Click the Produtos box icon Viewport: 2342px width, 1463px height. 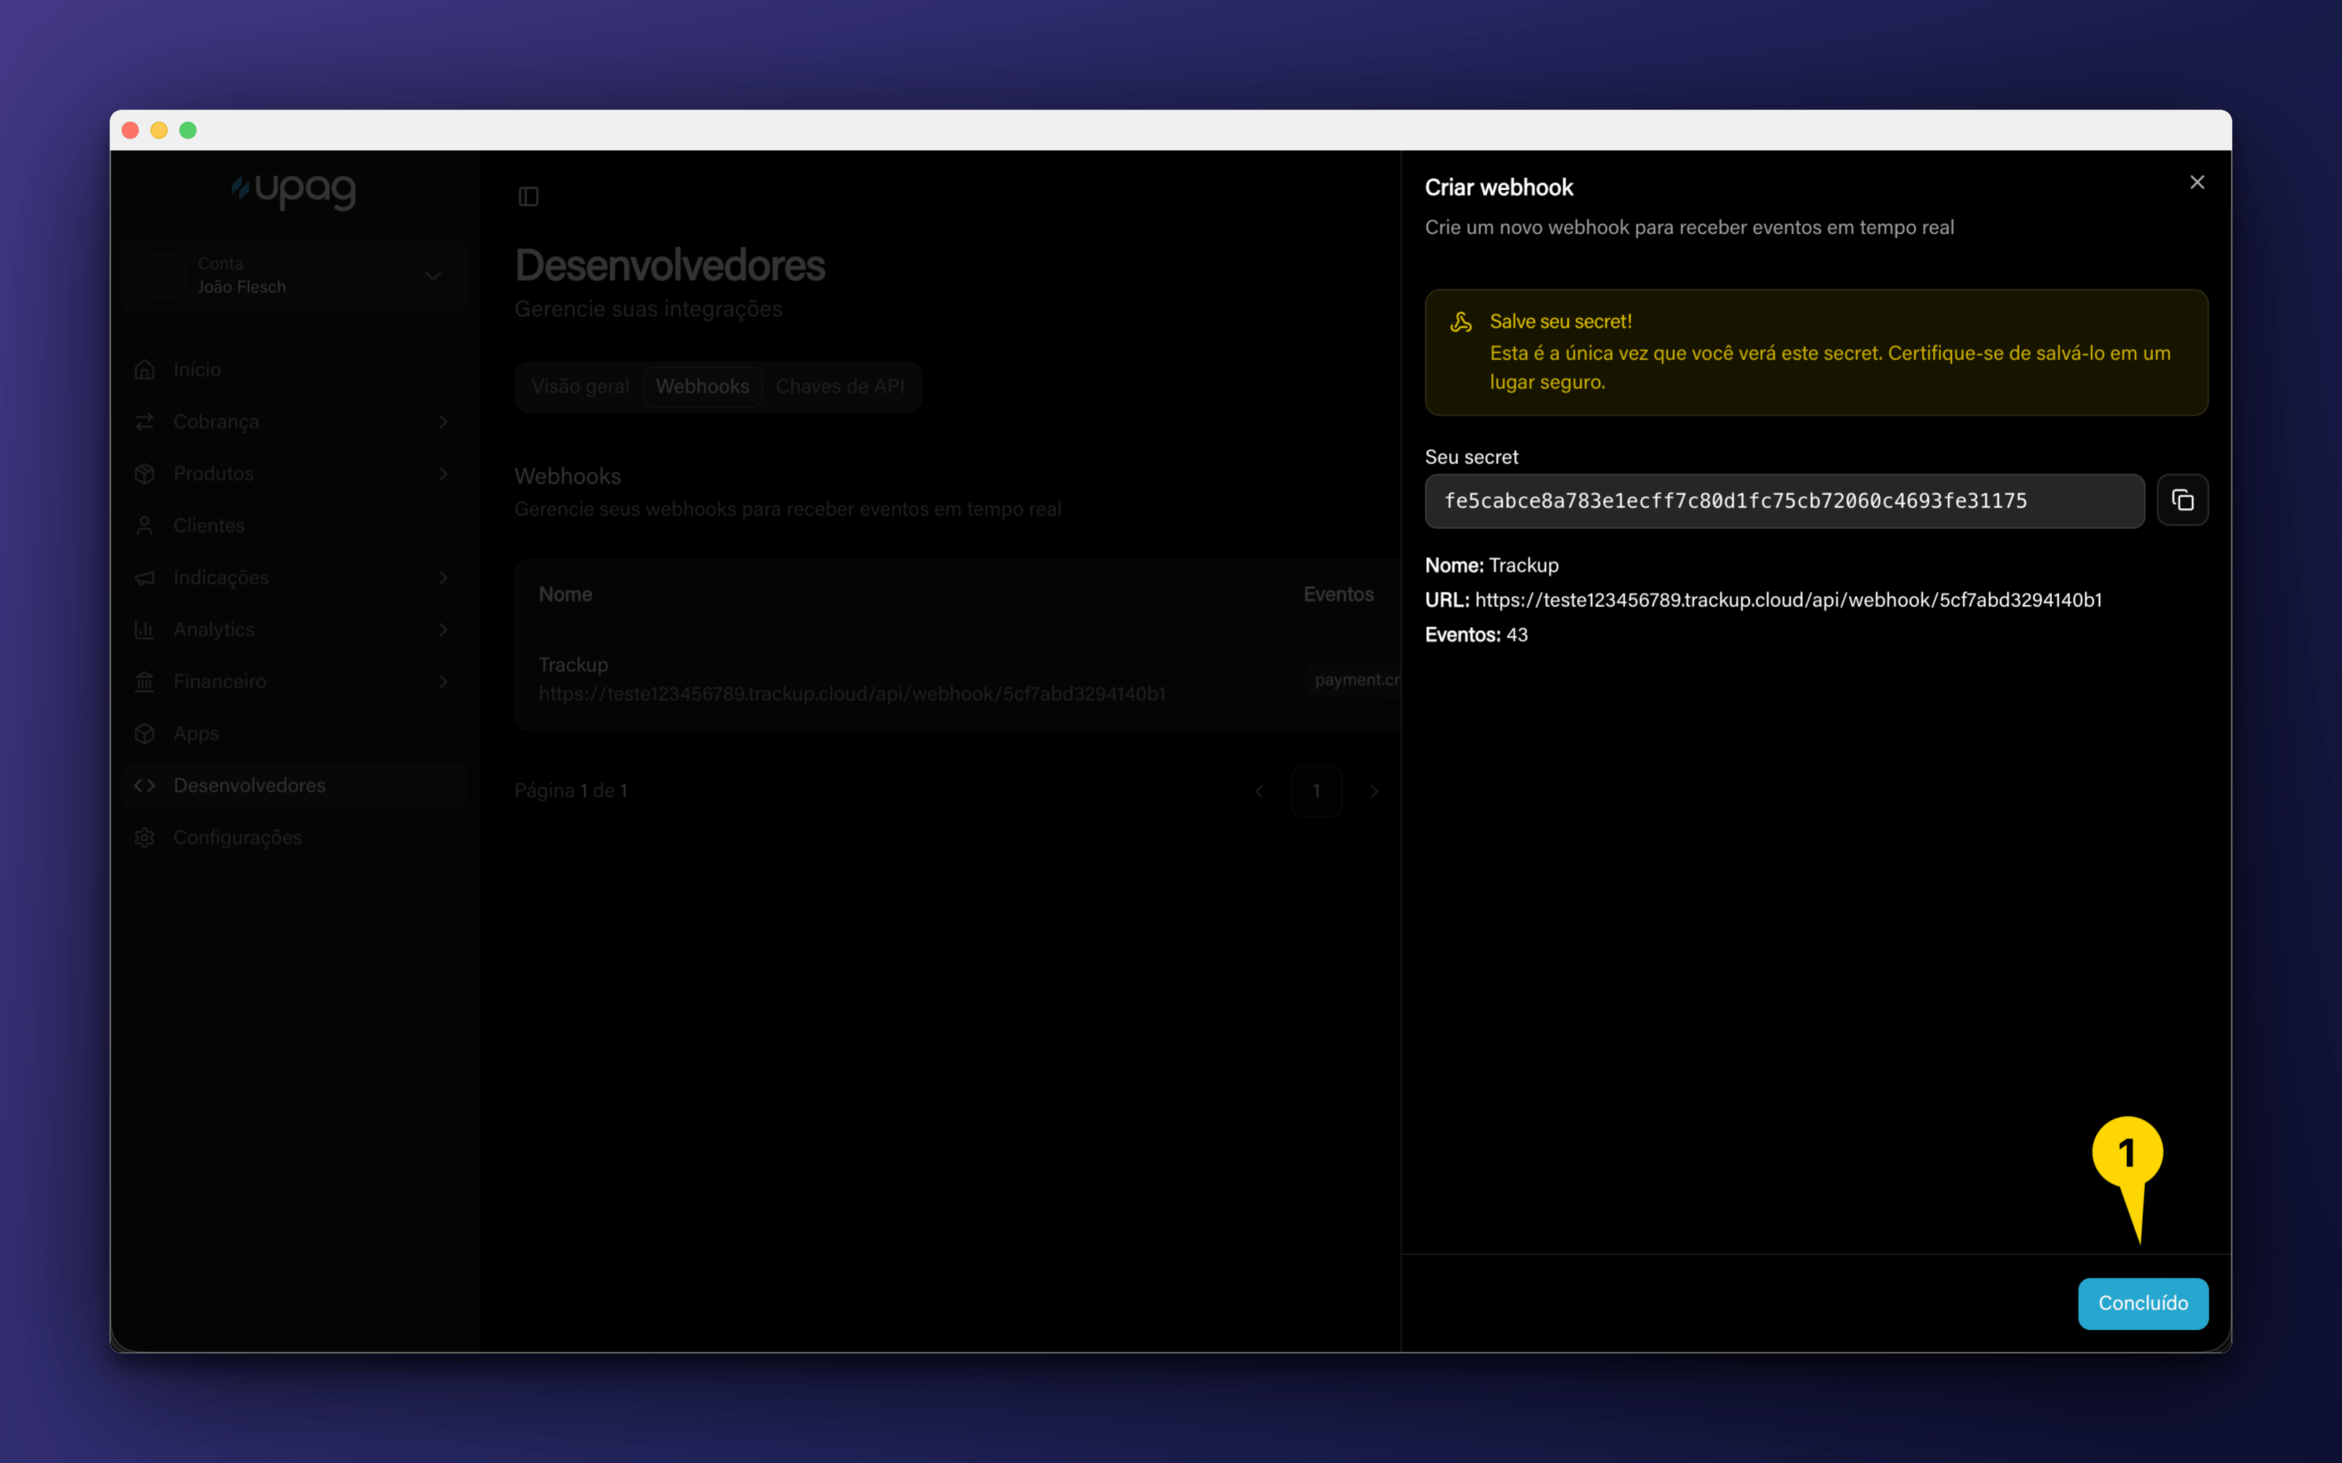[x=145, y=473]
